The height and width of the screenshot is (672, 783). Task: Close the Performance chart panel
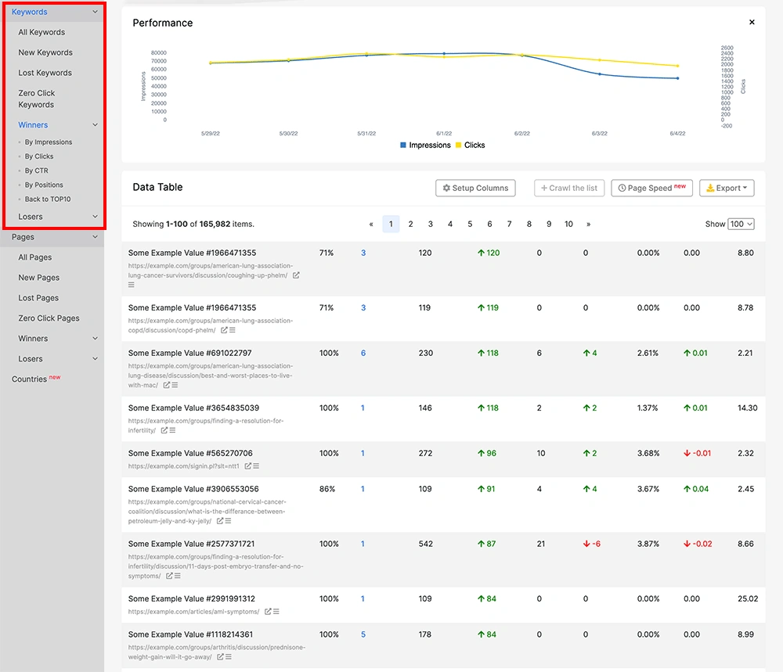click(752, 23)
